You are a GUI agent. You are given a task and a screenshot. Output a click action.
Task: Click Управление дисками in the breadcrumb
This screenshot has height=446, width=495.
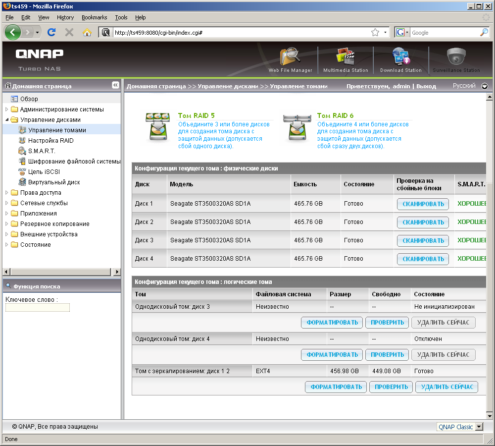228,86
